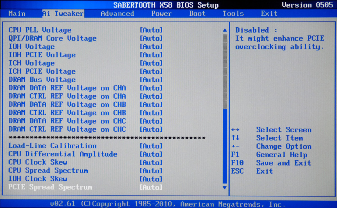Select highlighted PCIE Spread Spectrum item
The height and width of the screenshot is (208, 337).
[50, 187]
